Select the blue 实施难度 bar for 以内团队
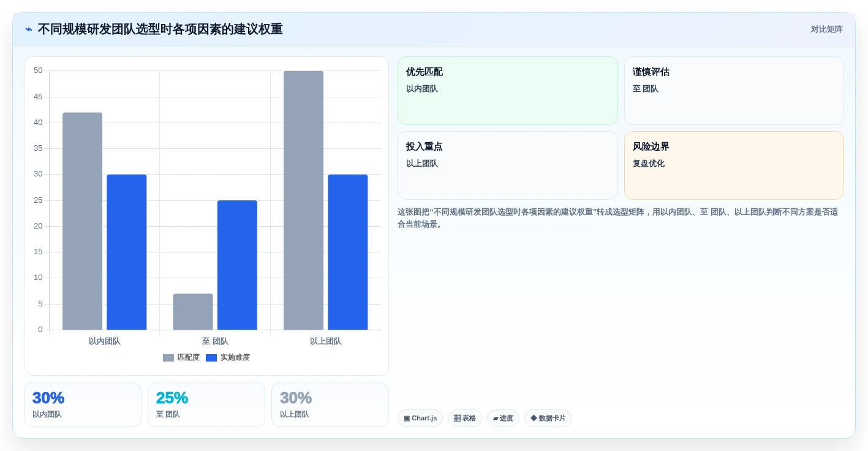The height and width of the screenshot is (451, 868). 127,252
